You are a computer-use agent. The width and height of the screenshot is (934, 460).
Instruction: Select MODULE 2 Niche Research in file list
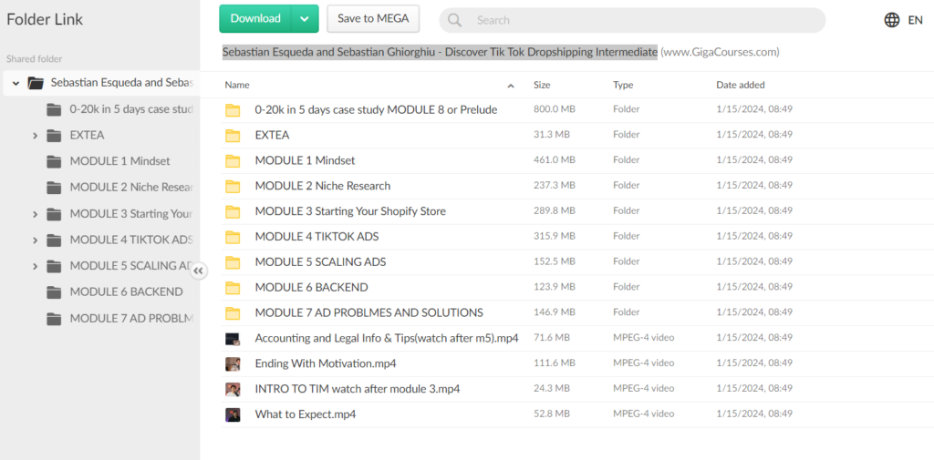323,186
